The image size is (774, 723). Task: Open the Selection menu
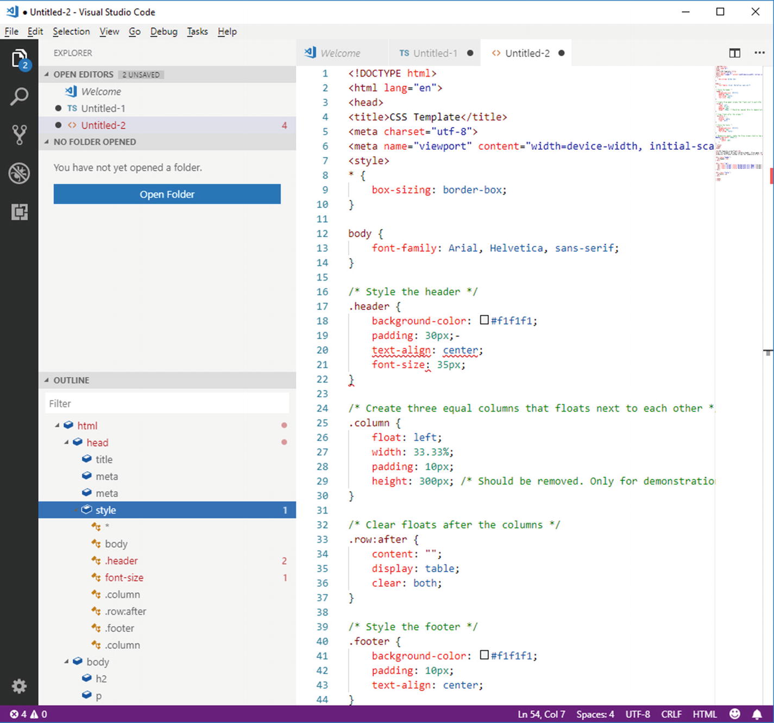[71, 31]
